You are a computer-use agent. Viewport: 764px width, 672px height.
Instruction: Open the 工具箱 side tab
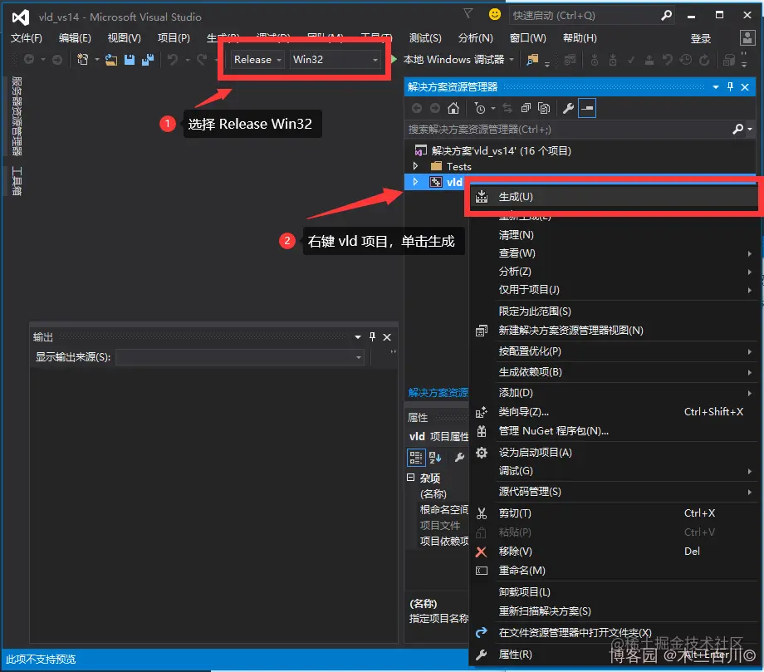coord(17,181)
